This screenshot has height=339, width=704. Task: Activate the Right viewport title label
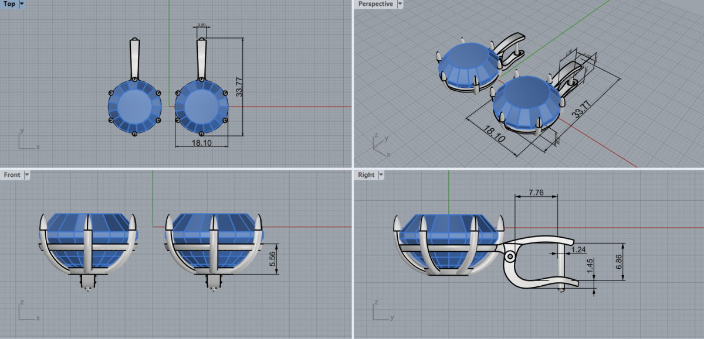click(x=366, y=175)
